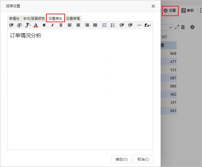Viewport: 202px width, 167px height.
Task: Confirm with 确定(O) button
Action: pos(122,159)
